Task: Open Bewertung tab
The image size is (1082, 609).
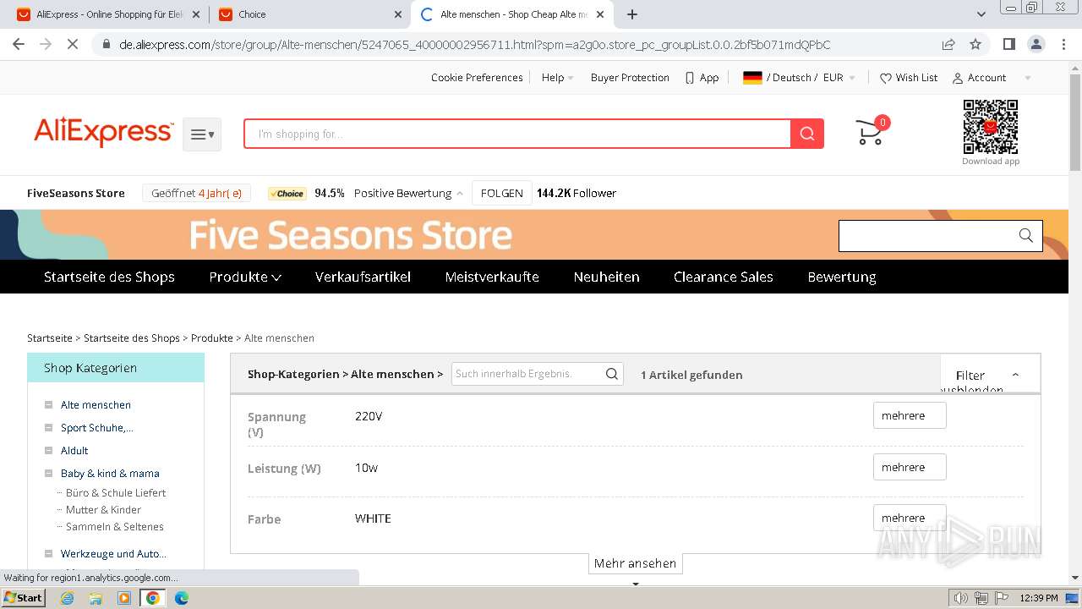Action: [842, 277]
